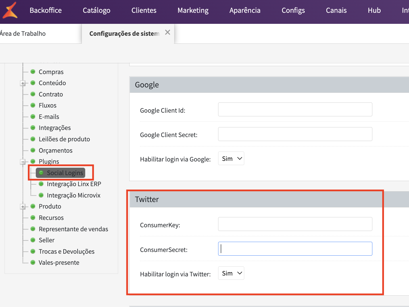
Task: Select Produto in the settings tree
Action: [x=50, y=206]
